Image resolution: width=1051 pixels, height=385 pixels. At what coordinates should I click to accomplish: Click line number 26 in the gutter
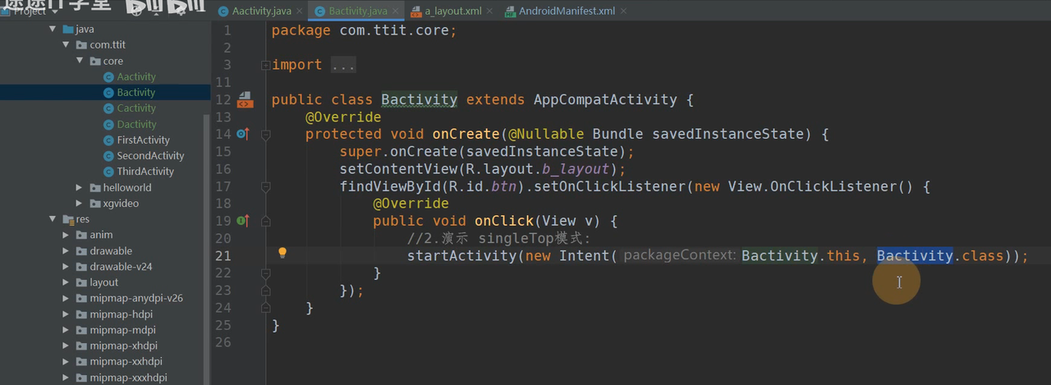pyautogui.click(x=223, y=342)
